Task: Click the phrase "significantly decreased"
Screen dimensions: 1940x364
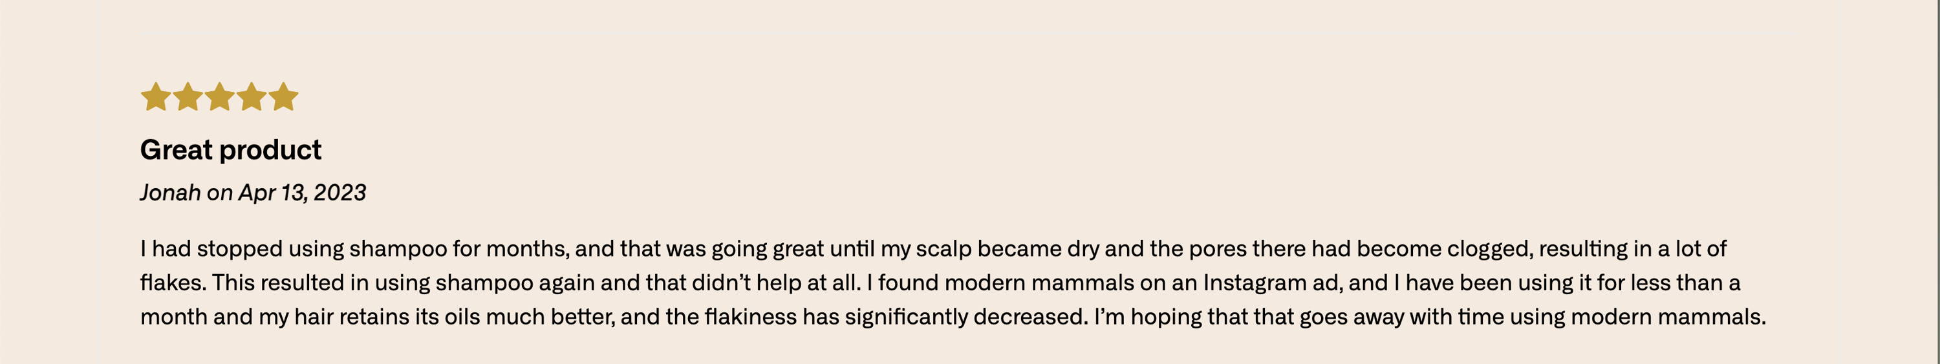Action: tap(966, 317)
